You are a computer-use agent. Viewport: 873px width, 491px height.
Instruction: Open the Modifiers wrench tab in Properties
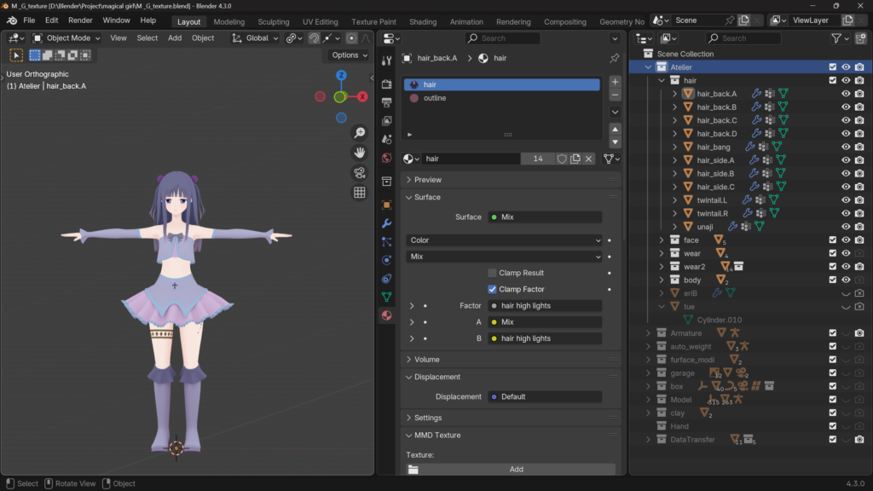point(386,223)
